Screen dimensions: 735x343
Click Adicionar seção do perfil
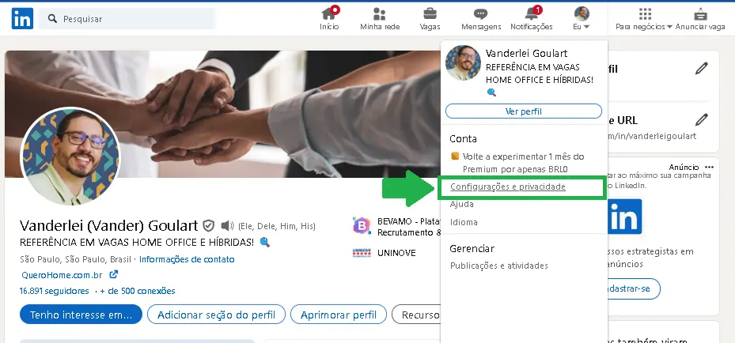(216, 315)
